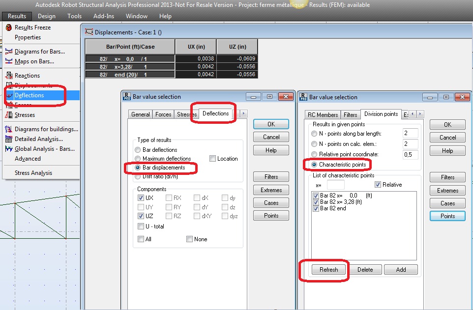Select the Characteristic points radio button
473x310 pixels.
314,165
